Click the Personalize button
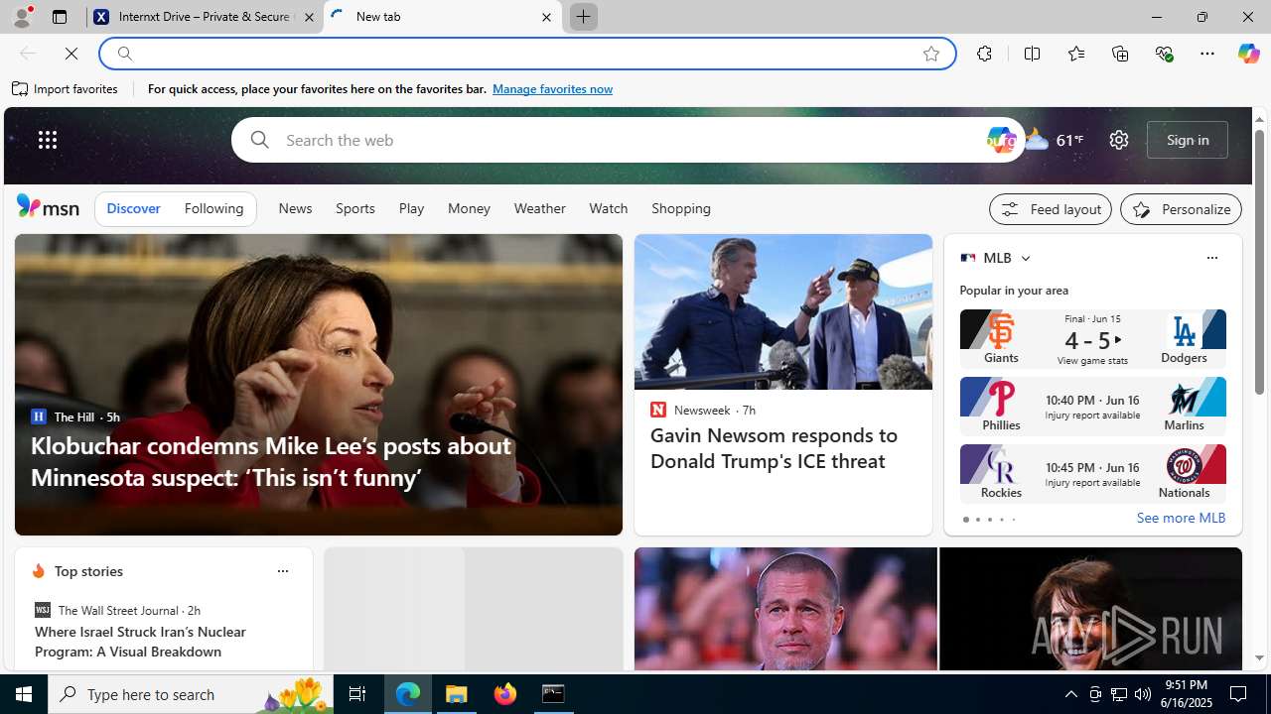 pyautogui.click(x=1181, y=209)
